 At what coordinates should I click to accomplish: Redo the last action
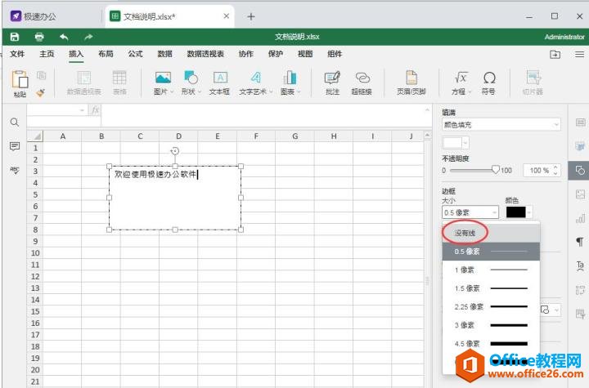coord(88,37)
